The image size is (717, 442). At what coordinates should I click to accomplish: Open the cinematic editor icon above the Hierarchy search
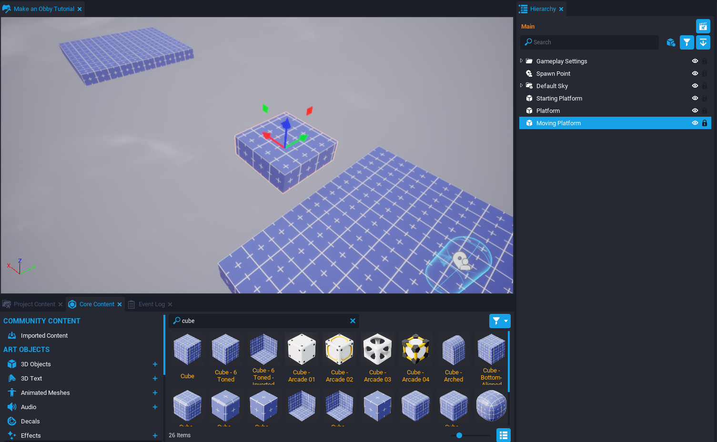(x=703, y=26)
